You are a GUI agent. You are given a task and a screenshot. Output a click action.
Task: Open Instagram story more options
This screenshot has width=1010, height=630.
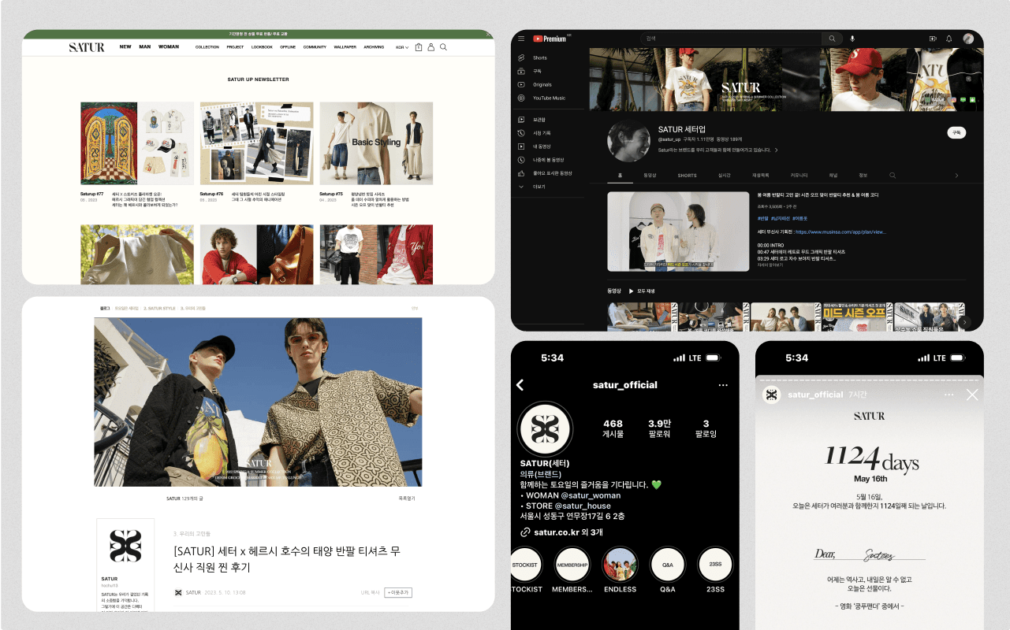[x=949, y=395]
